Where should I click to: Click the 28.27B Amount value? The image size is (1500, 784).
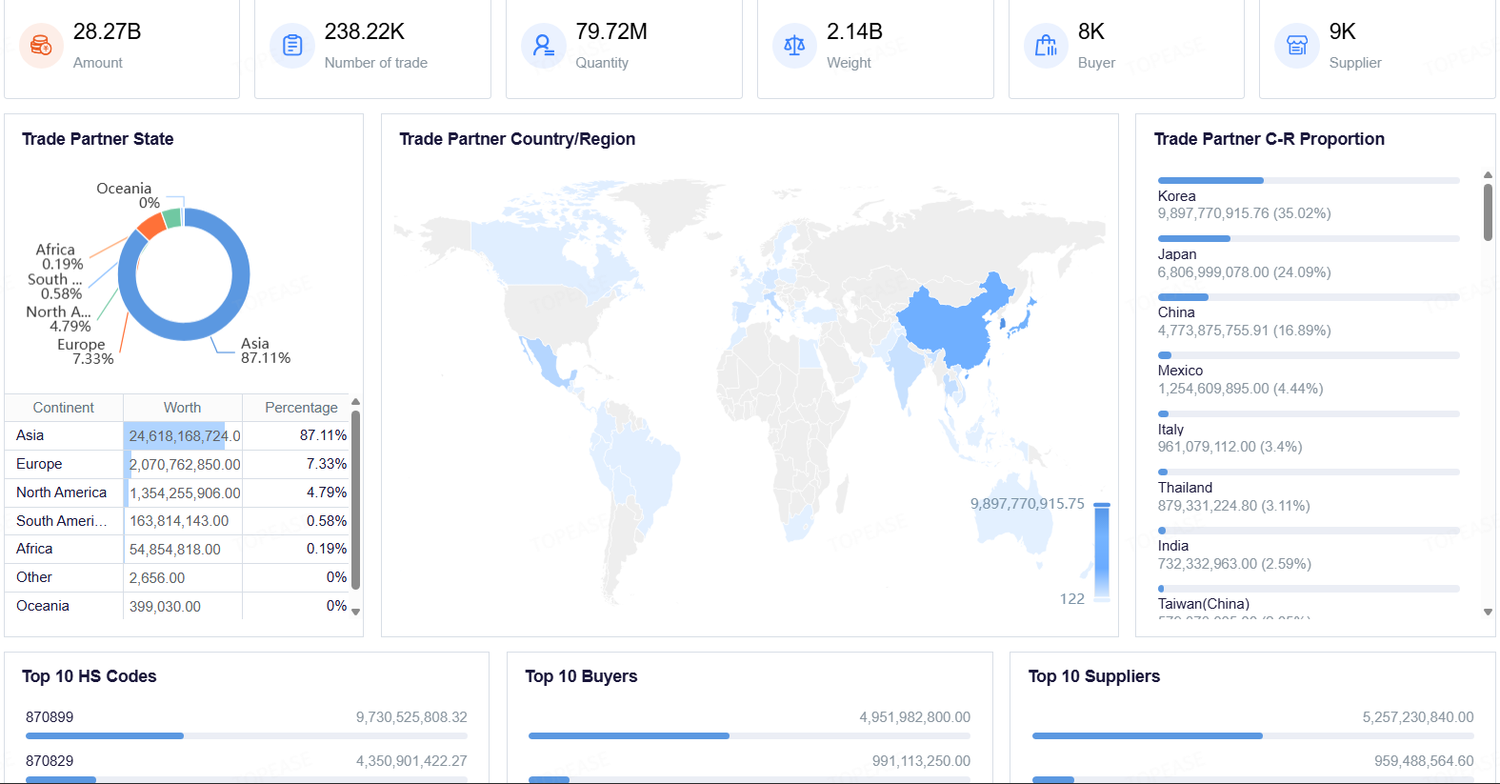click(108, 31)
